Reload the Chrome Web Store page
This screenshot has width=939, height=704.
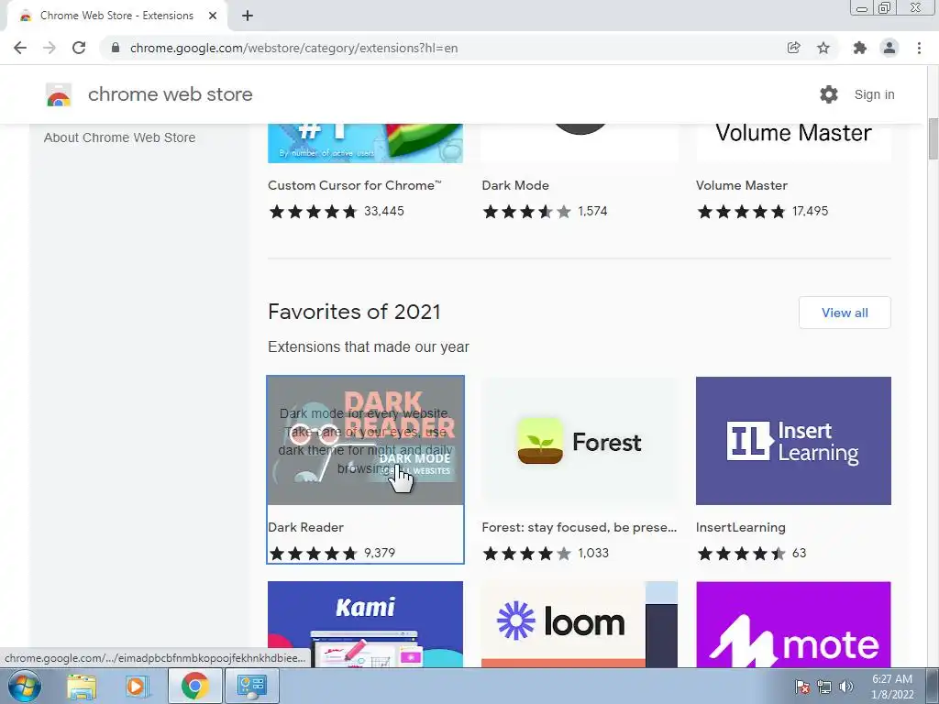coord(79,48)
